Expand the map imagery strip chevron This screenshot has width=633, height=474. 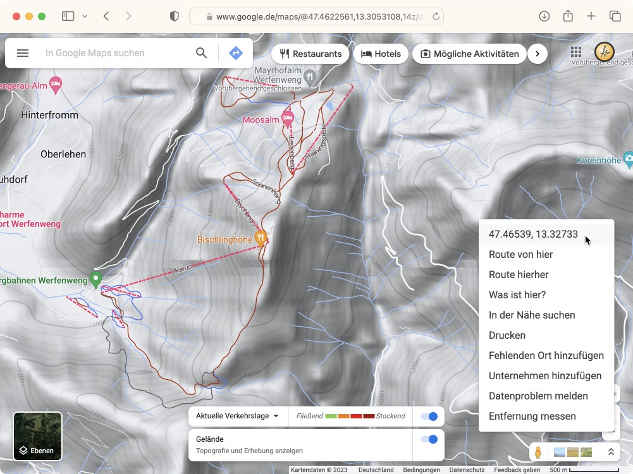coord(611,452)
